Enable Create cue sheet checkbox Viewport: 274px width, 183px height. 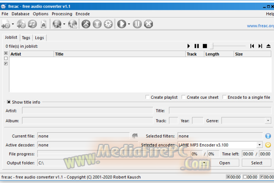[x=183, y=97]
